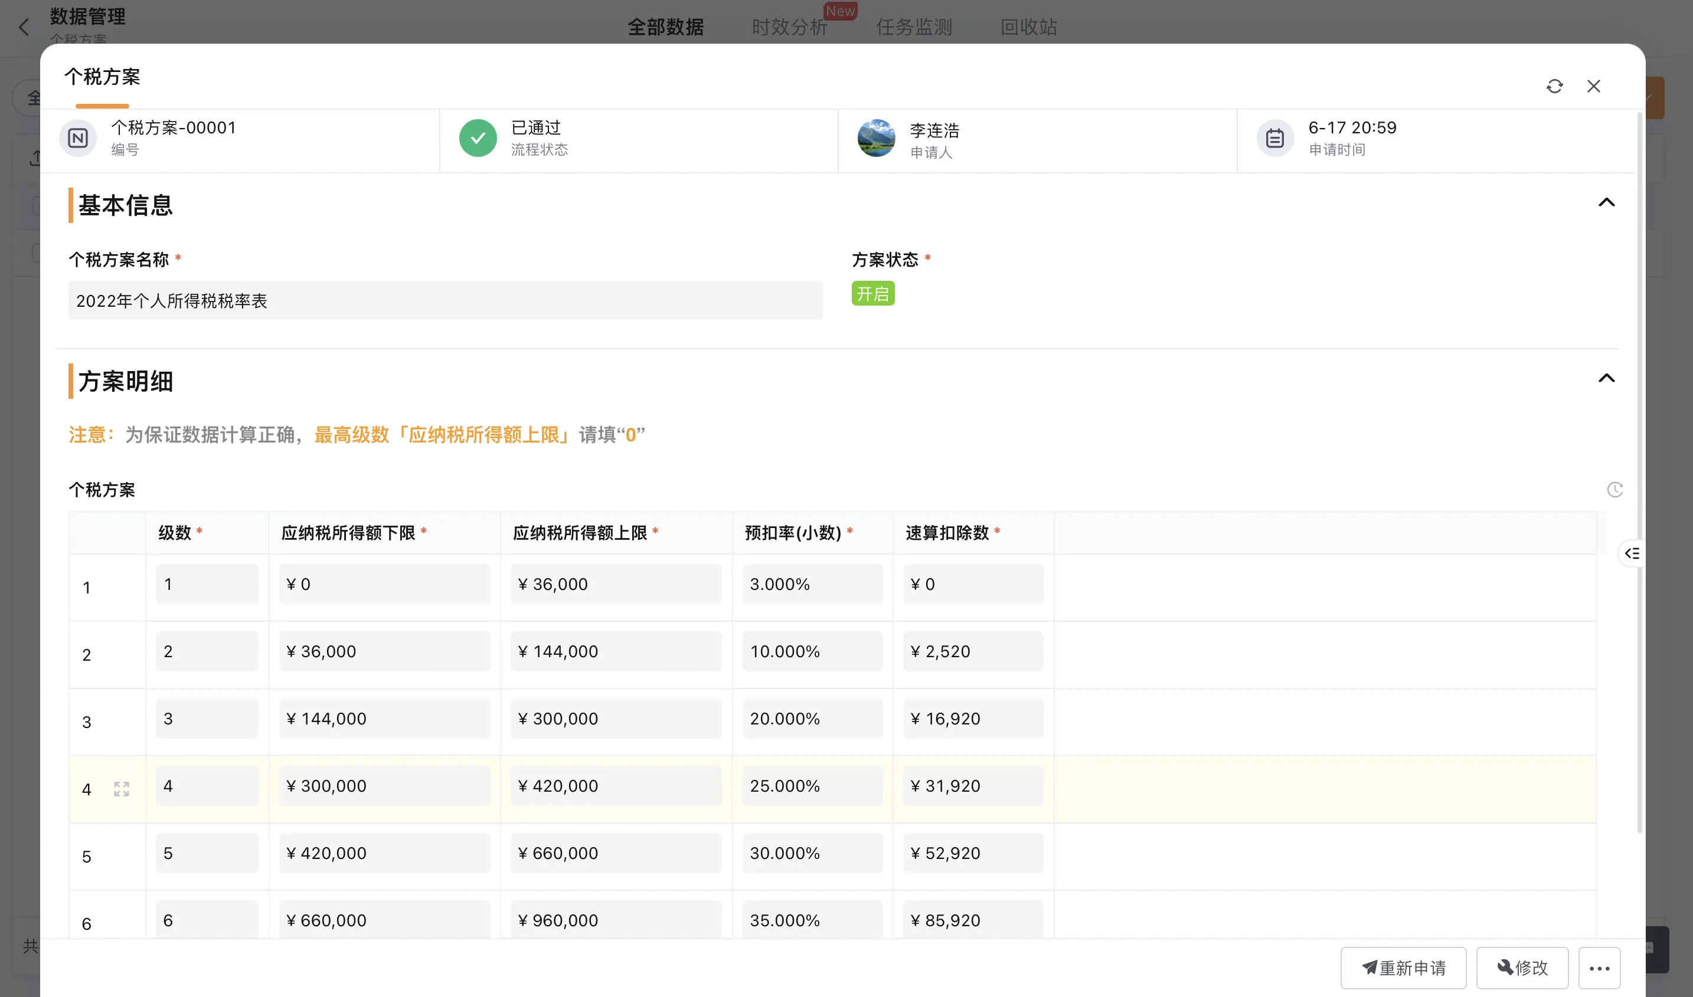Close the 个税方案 detail dialog
The width and height of the screenshot is (1693, 997).
1593,86
